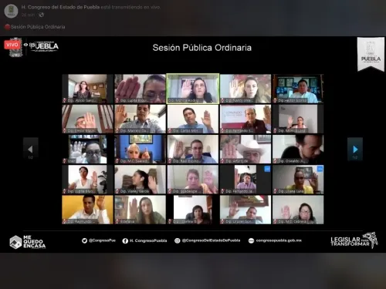The height and width of the screenshot is (289, 386).
Task: Click the red live dot before Sesión Pública Ordinaria
Action: coord(7,27)
